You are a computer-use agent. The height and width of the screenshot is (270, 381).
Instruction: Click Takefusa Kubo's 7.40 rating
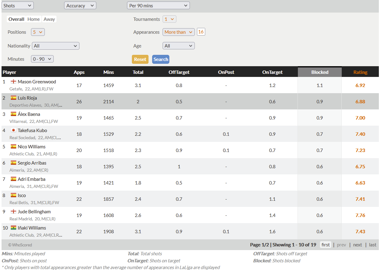pos(360,134)
